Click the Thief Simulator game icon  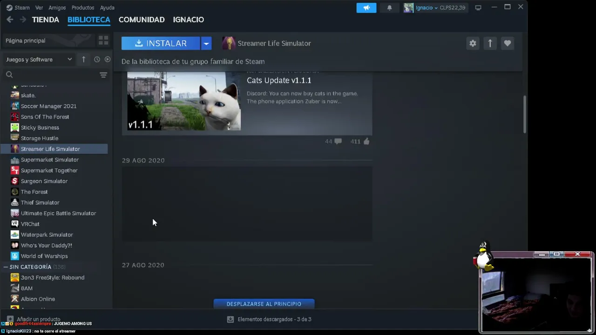click(x=15, y=202)
